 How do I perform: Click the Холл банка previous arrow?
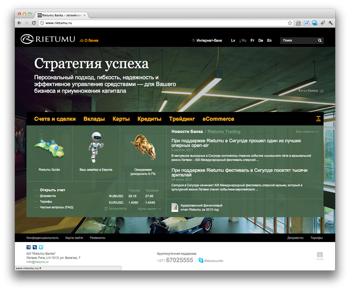point(294,90)
